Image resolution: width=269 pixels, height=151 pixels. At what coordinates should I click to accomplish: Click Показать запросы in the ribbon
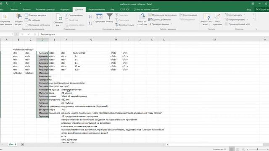35,15
